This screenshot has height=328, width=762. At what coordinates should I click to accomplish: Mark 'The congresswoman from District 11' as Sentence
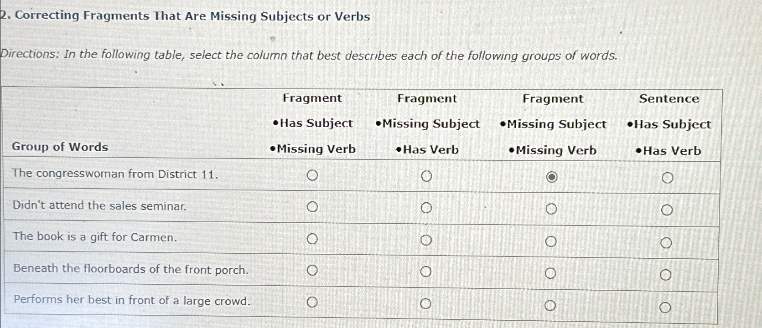[668, 177]
